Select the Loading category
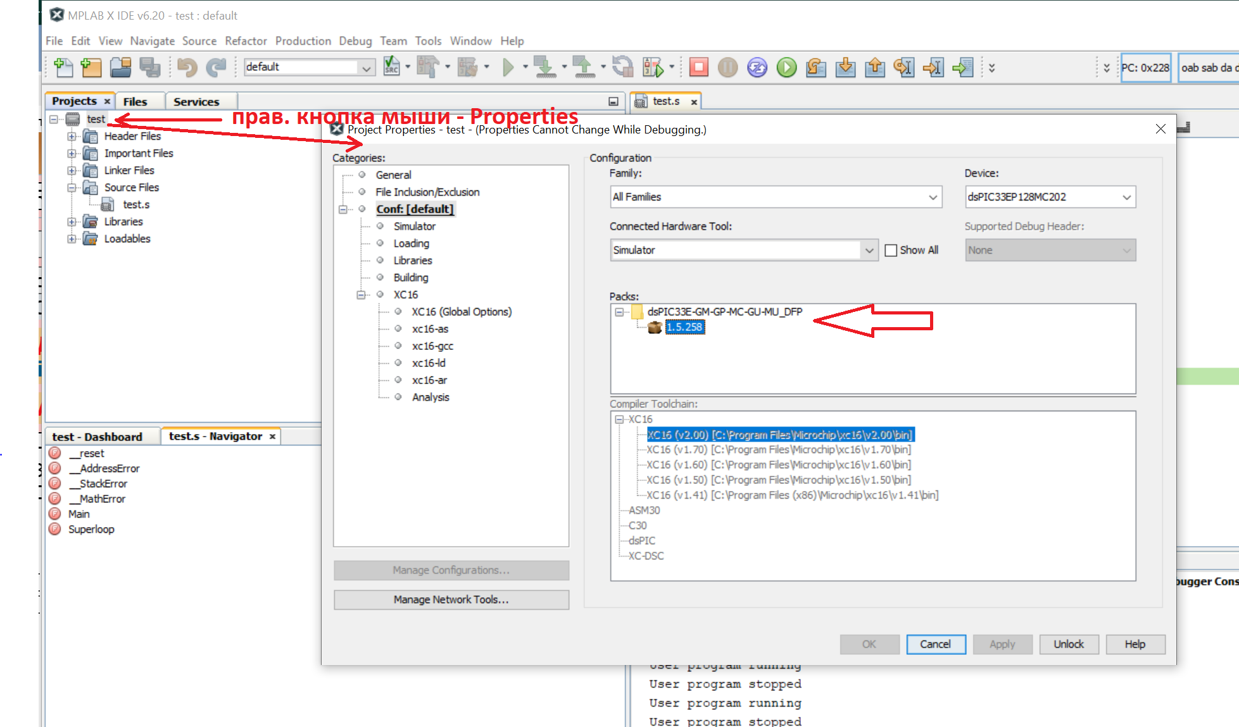Screen dimensions: 1239x727 click(x=411, y=243)
